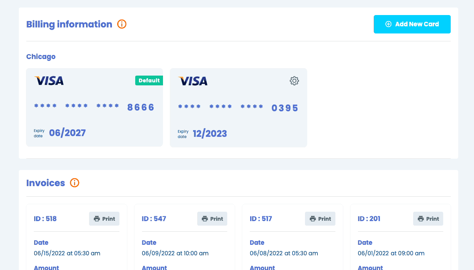Click the Visa logo on card 8666
Image resolution: width=474 pixels, height=270 pixels.
pyautogui.click(x=49, y=80)
